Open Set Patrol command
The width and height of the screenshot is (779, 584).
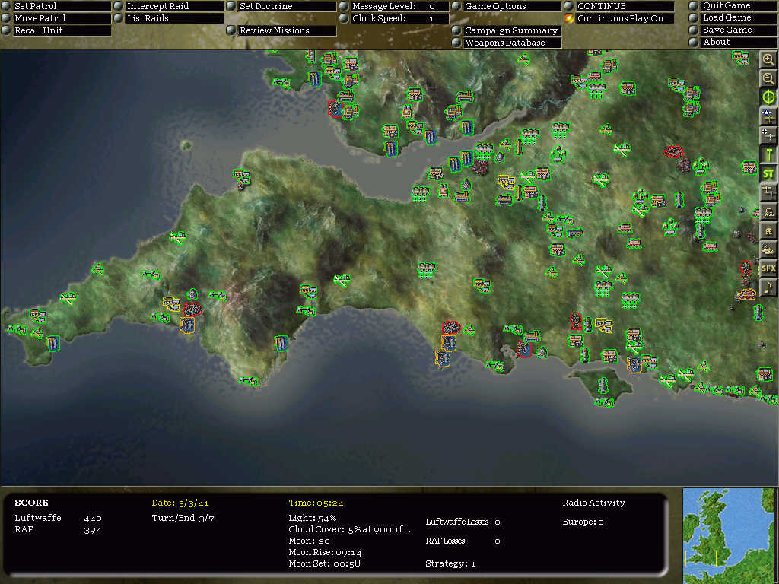click(x=56, y=6)
